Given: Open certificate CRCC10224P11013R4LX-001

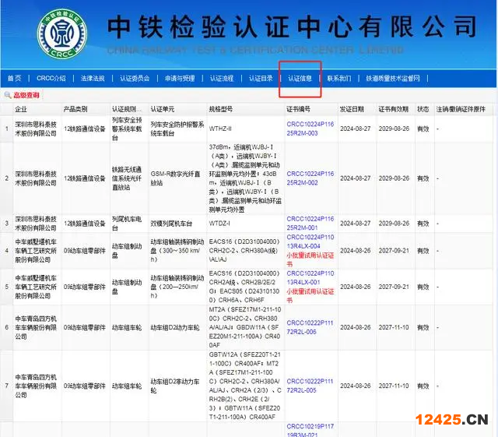Looking at the screenshot, I should click(310, 277).
